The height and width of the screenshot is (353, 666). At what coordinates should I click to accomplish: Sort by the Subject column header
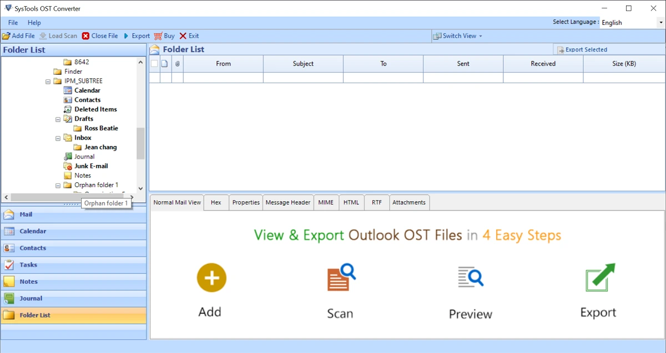pos(303,64)
